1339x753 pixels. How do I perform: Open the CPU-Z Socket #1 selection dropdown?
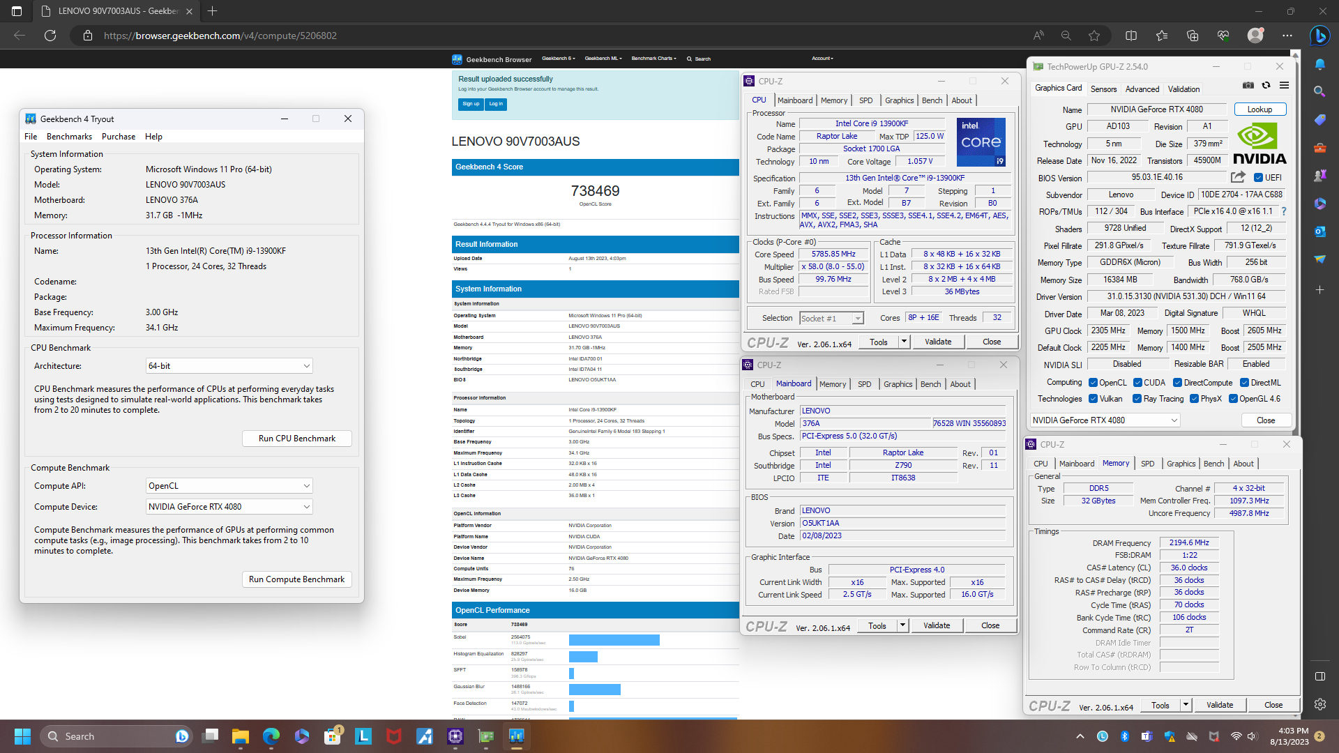click(831, 319)
